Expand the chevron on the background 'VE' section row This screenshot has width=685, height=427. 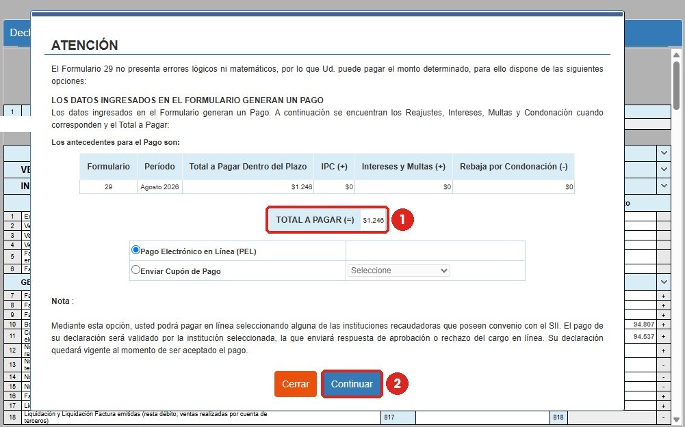click(x=664, y=169)
